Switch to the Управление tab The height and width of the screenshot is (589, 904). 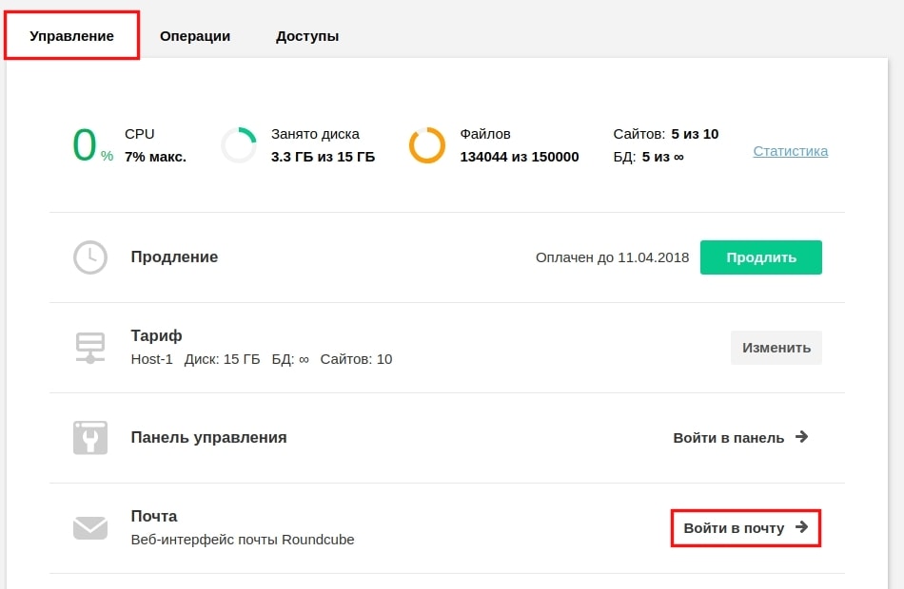coord(71,36)
